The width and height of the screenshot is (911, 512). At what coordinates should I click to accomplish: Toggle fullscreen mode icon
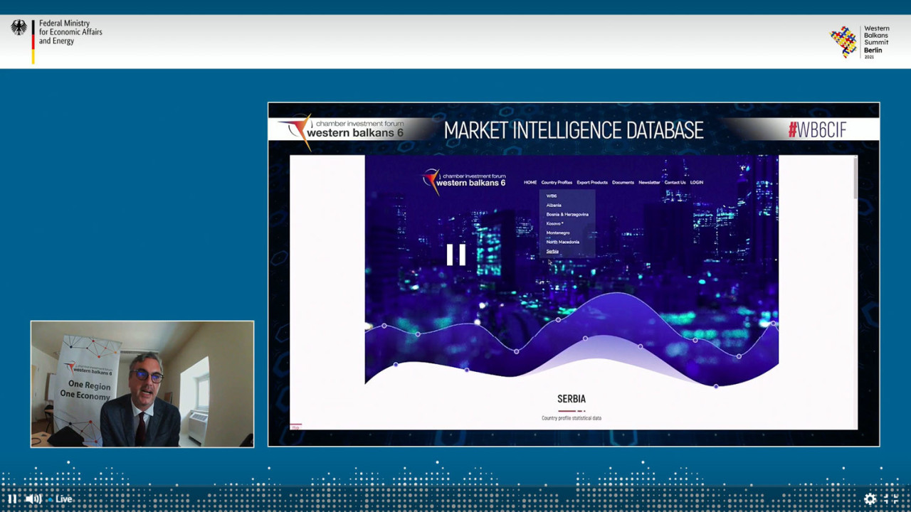[891, 499]
